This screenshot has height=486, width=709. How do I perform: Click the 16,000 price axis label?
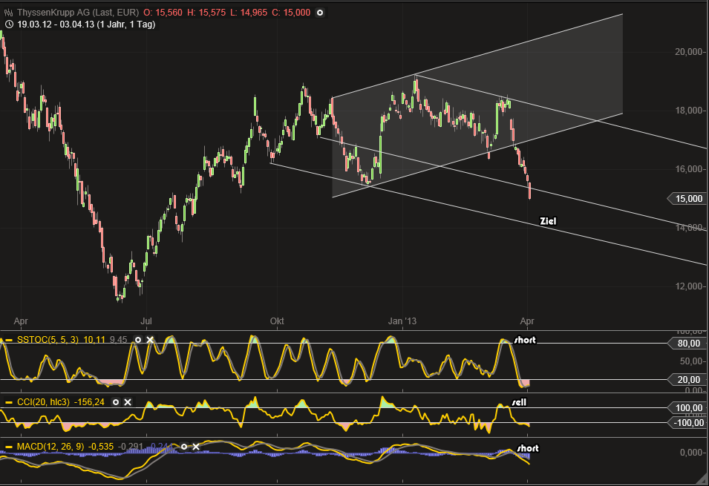689,169
